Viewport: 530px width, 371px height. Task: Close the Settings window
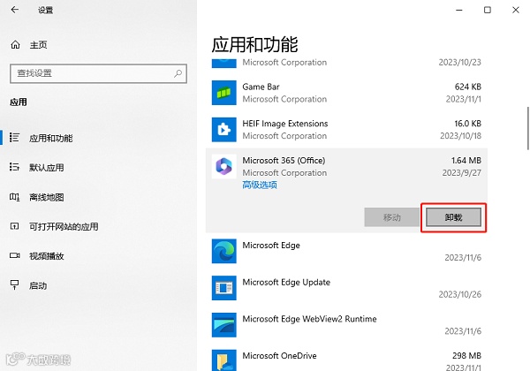coord(516,10)
